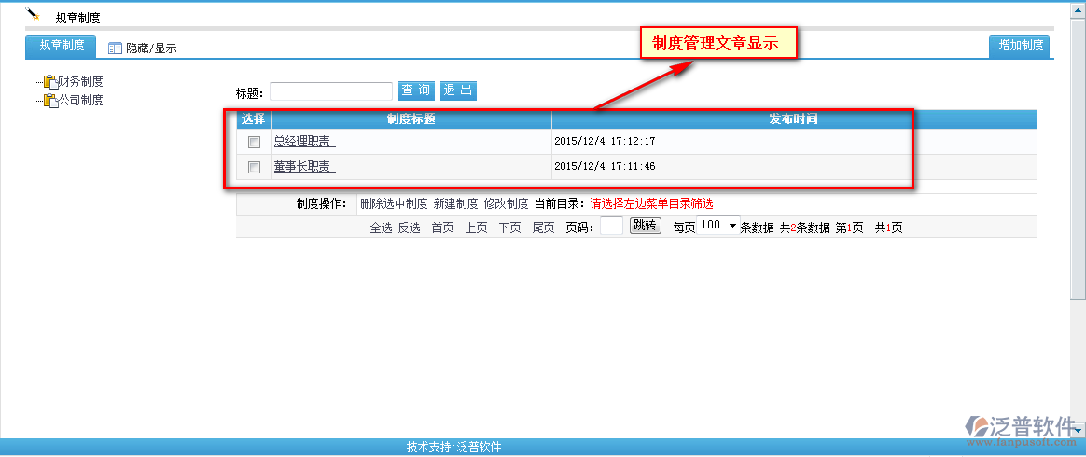The height and width of the screenshot is (457, 1086).
Task: Click the 财务制度 folder icon
Action: (50, 82)
